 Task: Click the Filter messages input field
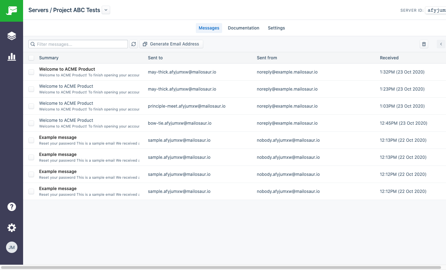pyautogui.click(x=78, y=44)
